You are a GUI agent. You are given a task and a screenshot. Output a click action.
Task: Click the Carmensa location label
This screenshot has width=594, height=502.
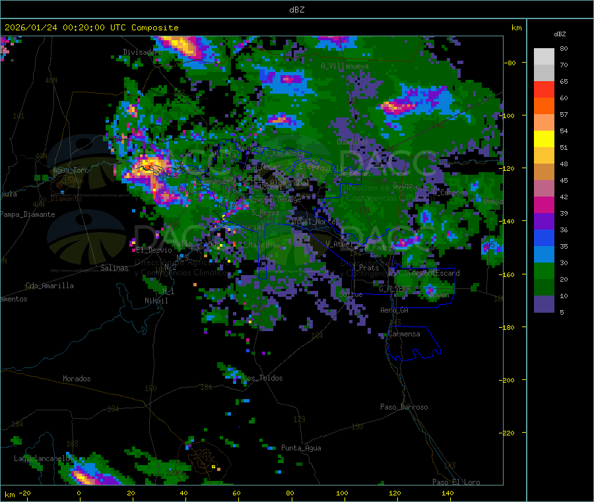(x=404, y=334)
